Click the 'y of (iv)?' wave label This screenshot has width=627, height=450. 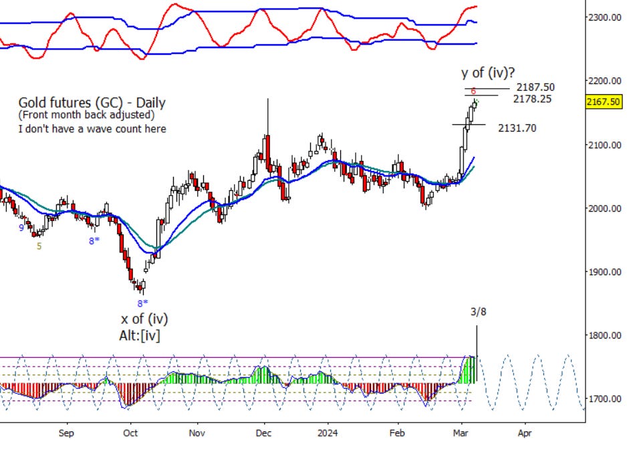click(488, 73)
